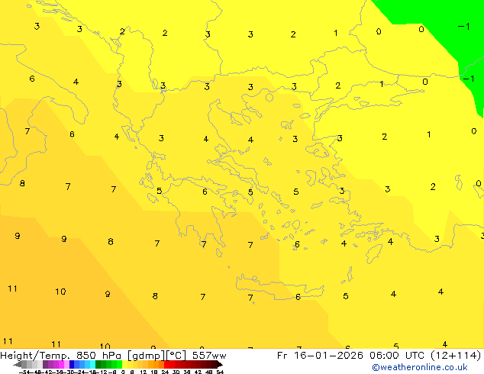Click the dark maroon right arrow end of the color scale
The width and height of the screenshot is (484, 374).
click(x=220, y=364)
